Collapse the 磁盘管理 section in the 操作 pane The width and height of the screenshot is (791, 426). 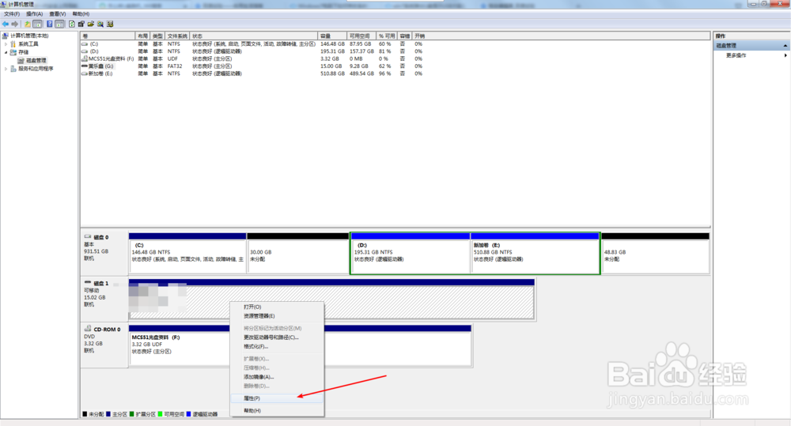[x=785, y=46]
